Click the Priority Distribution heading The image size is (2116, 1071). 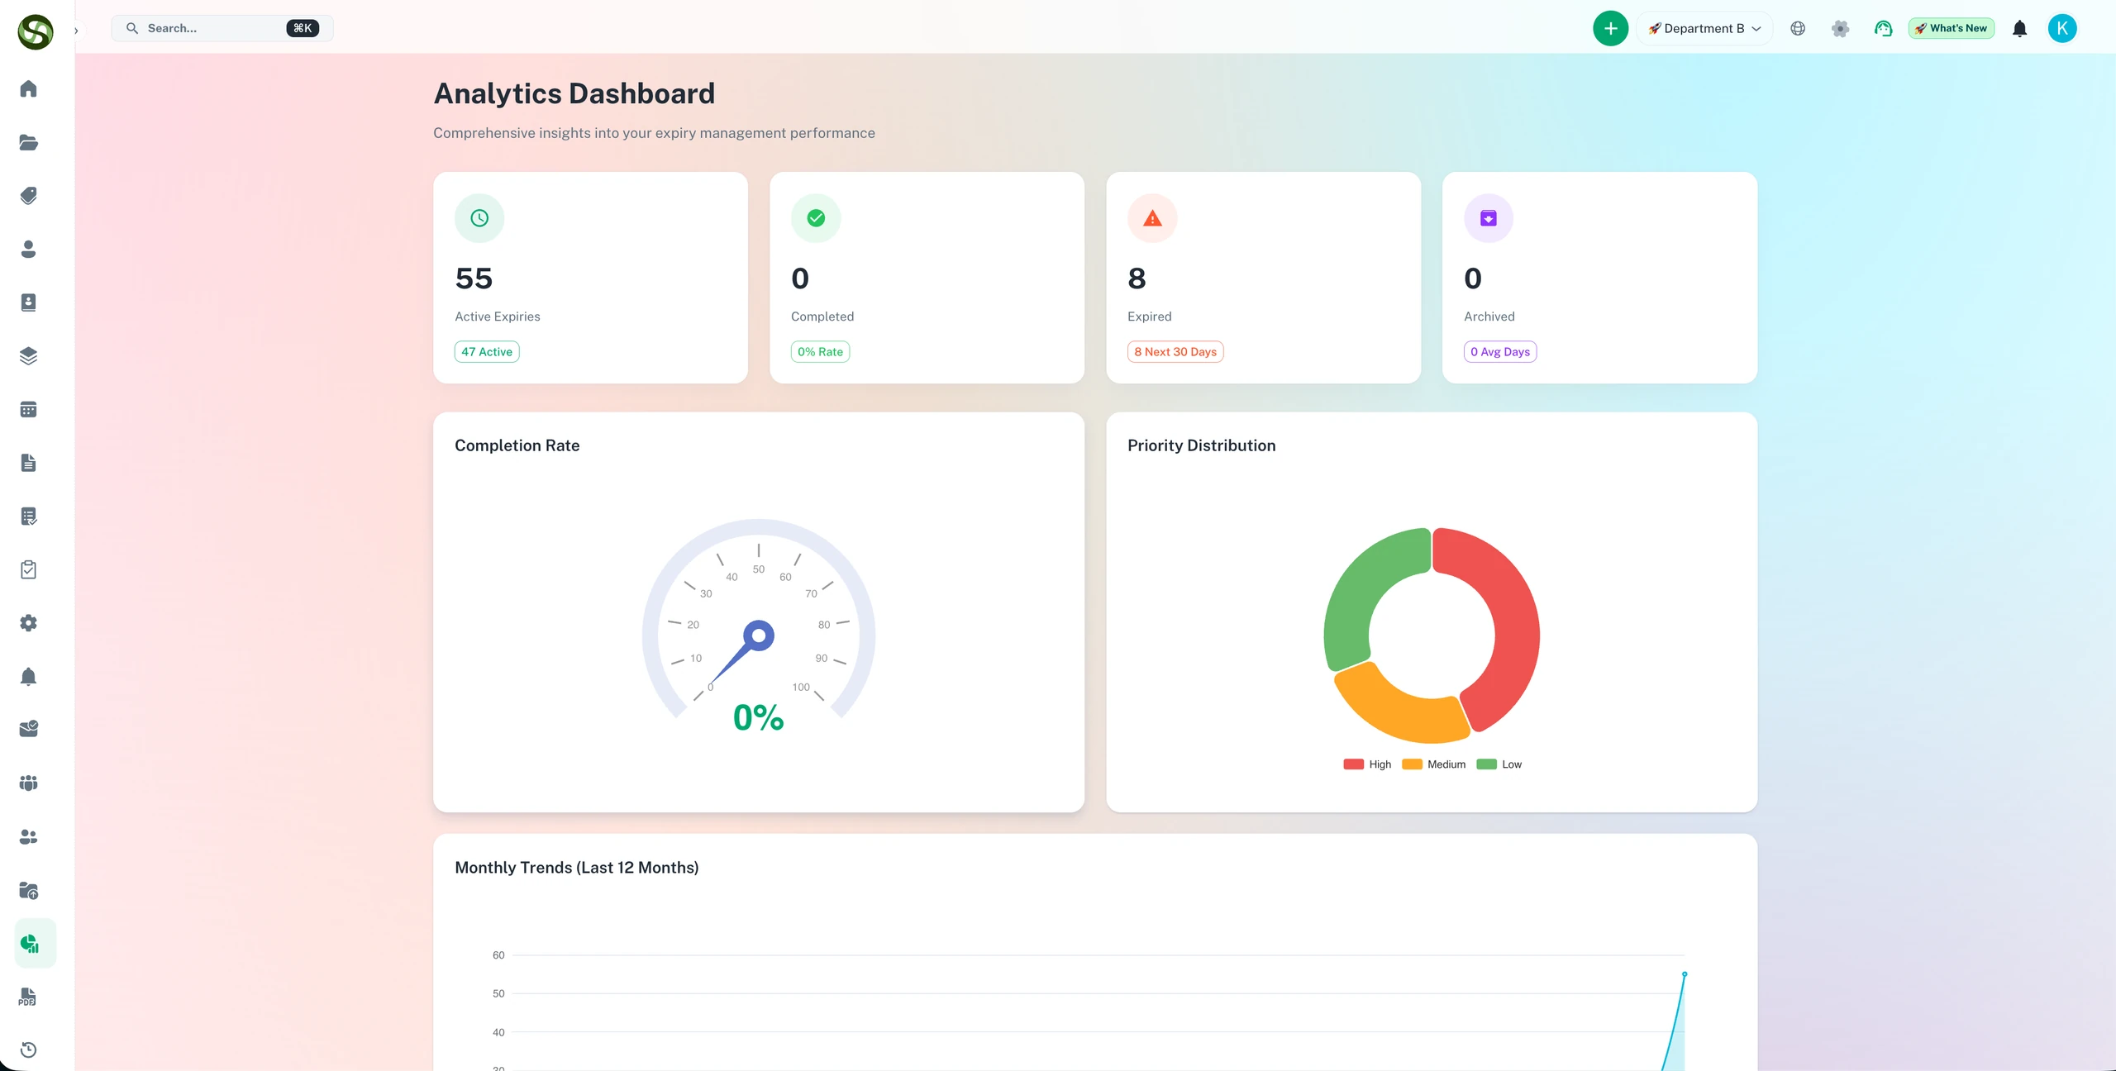pos(1201,445)
